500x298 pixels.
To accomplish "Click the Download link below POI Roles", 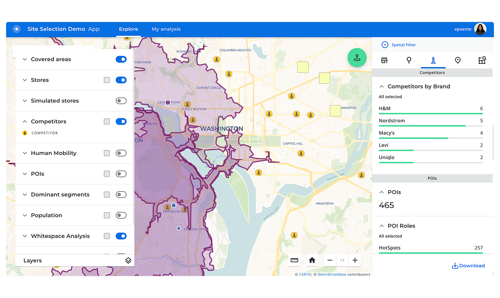I will tap(468, 265).
